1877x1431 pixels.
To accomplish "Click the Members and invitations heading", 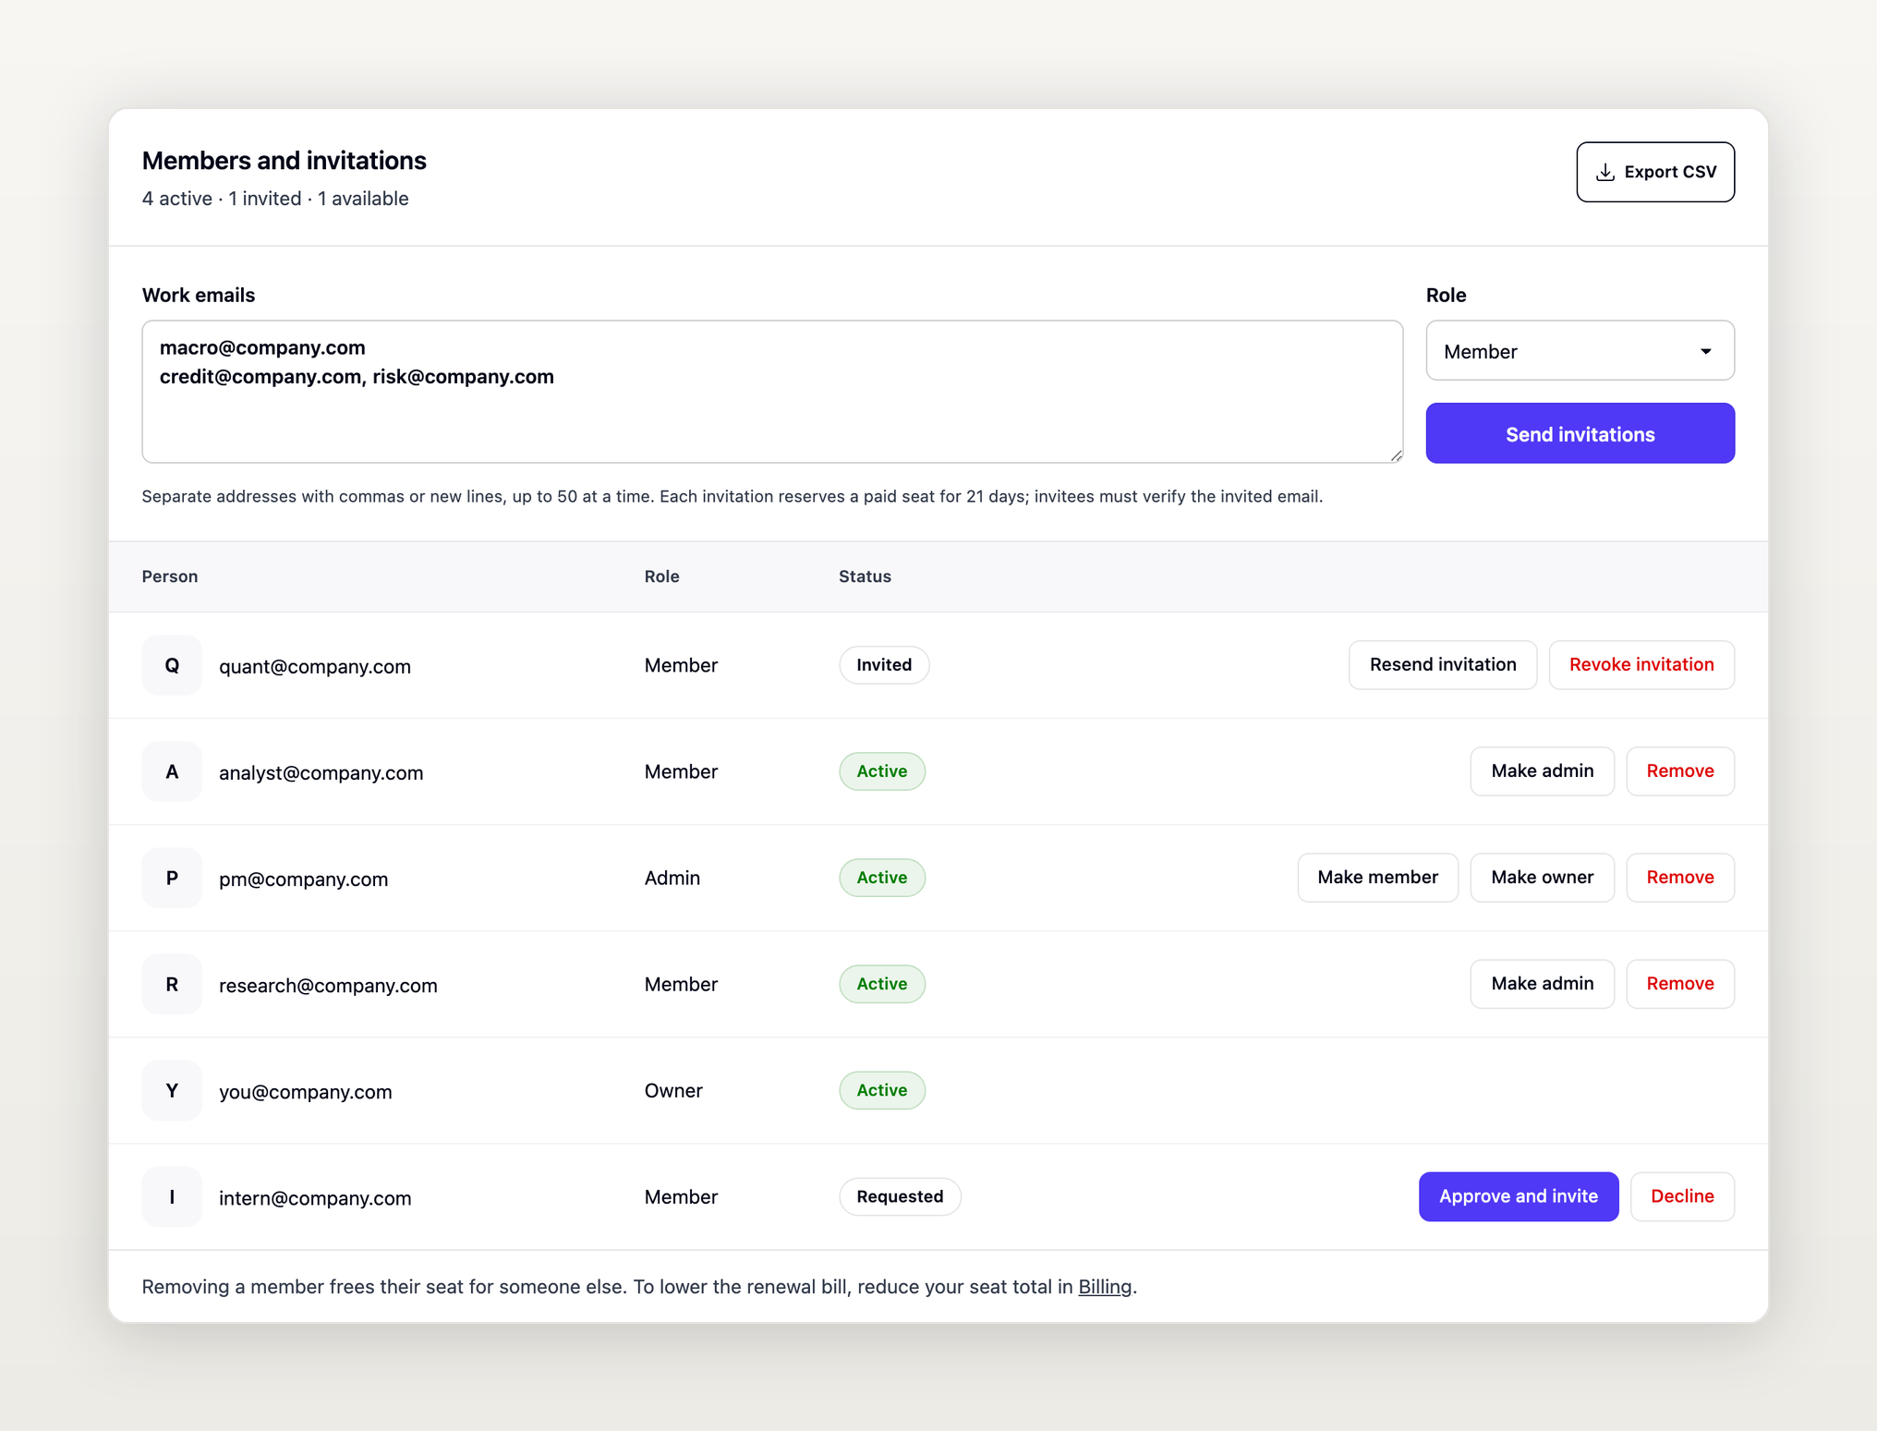I will (284, 161).
